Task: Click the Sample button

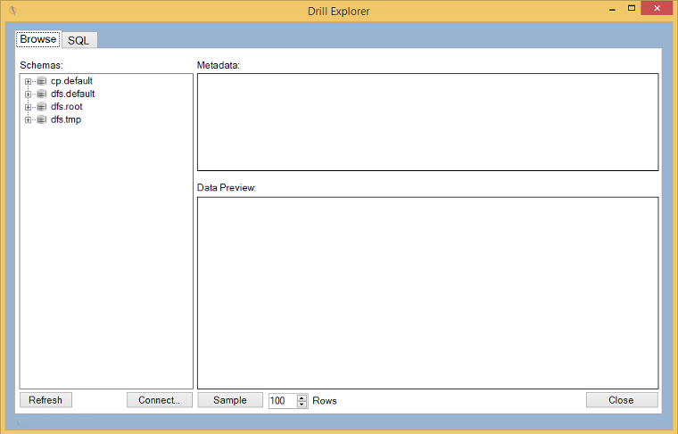Action: pyautogui.click(x=229, y=400)
